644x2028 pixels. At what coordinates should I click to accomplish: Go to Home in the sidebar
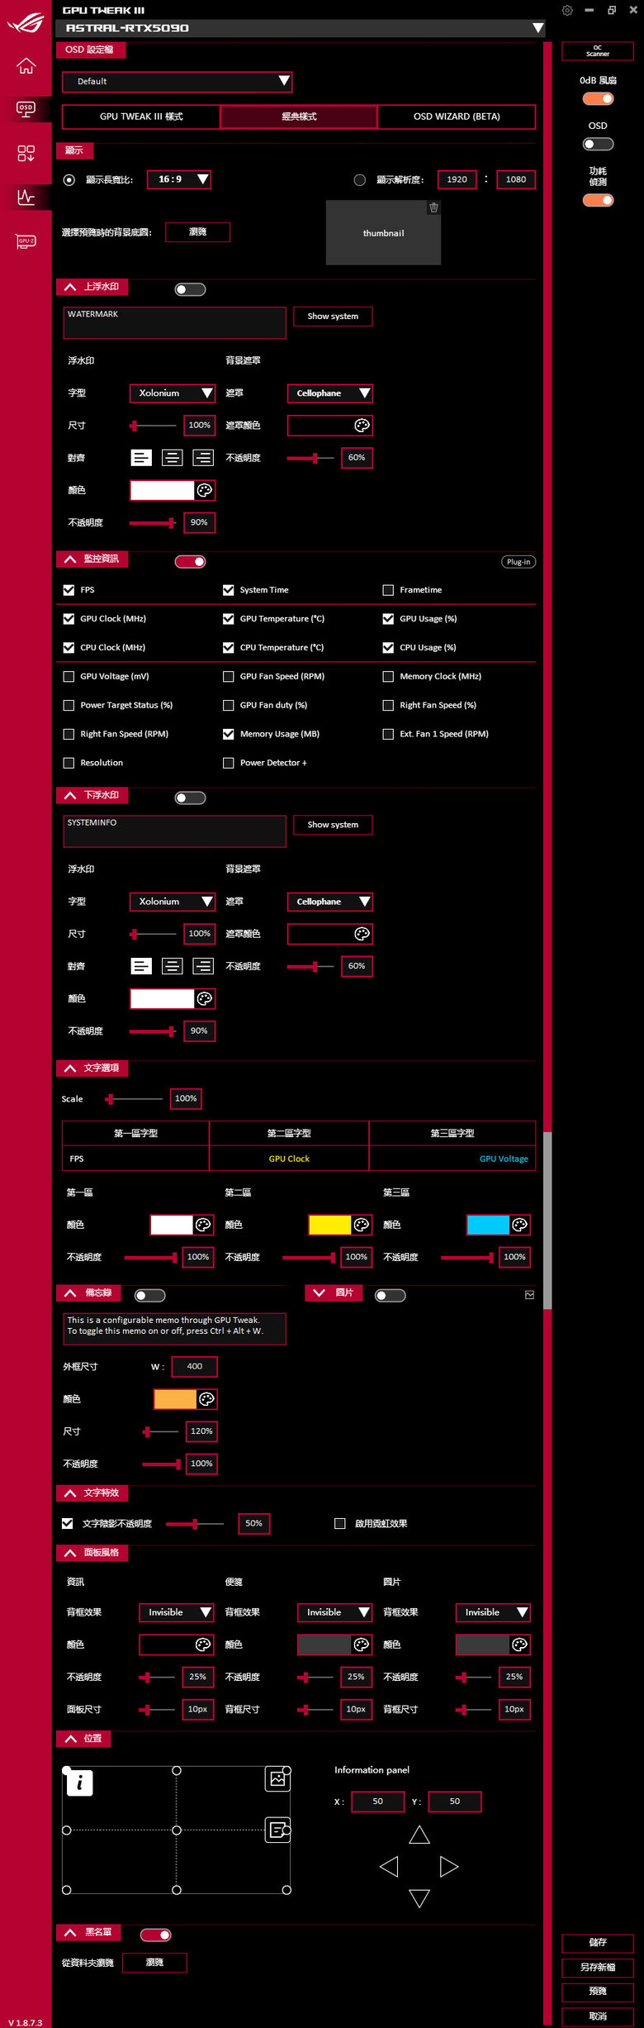coord(26,65)
